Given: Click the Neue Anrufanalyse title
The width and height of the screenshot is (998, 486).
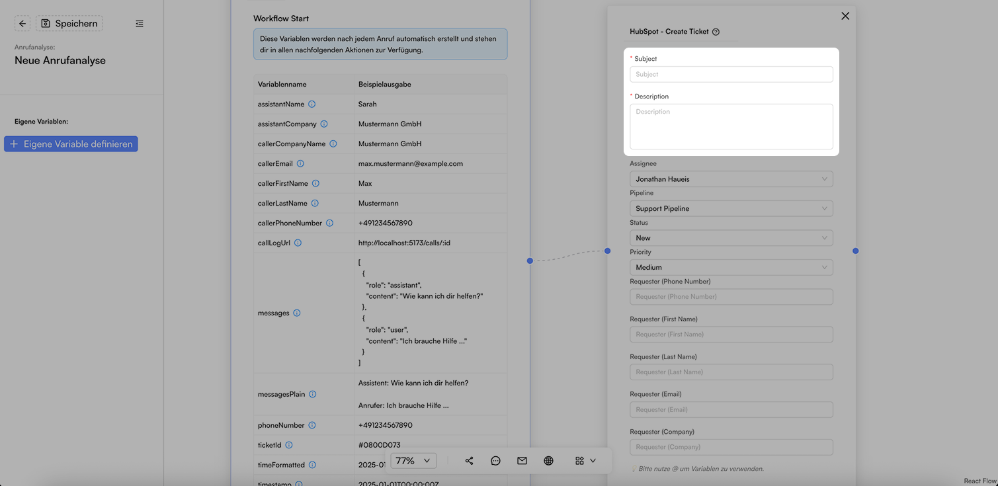Looking at the screenshot, I should 60,60.
